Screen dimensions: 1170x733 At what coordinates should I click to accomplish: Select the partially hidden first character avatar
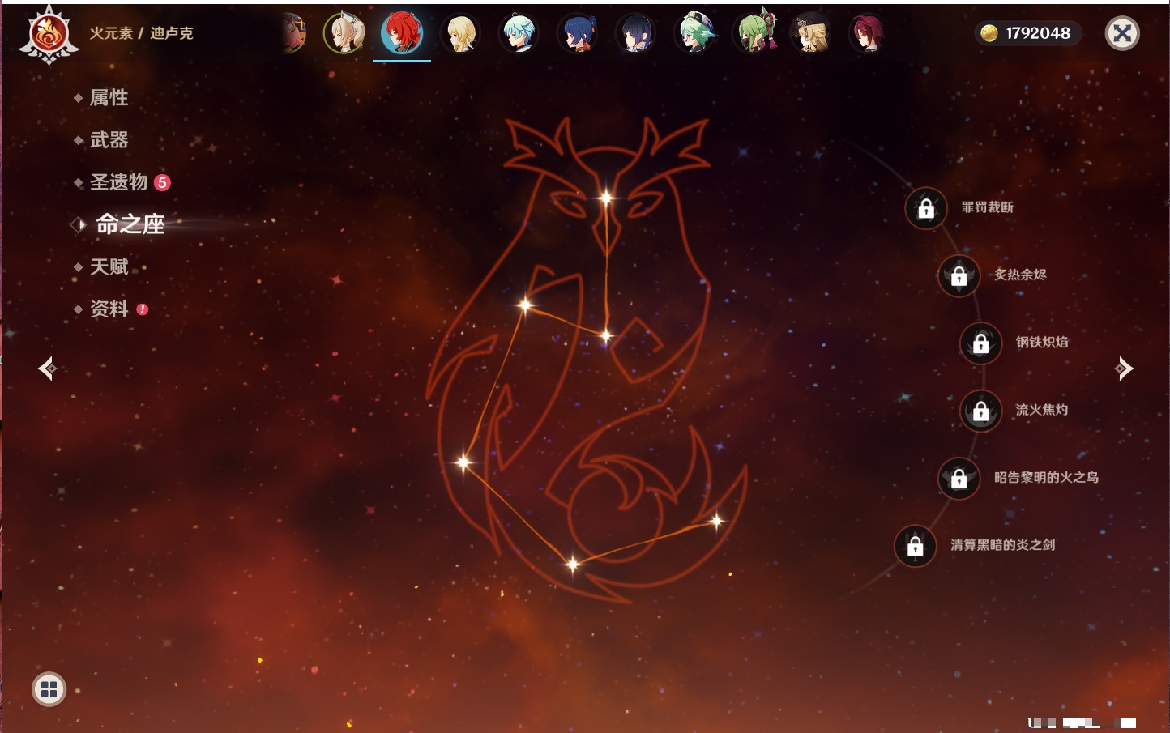click(293, 33)
